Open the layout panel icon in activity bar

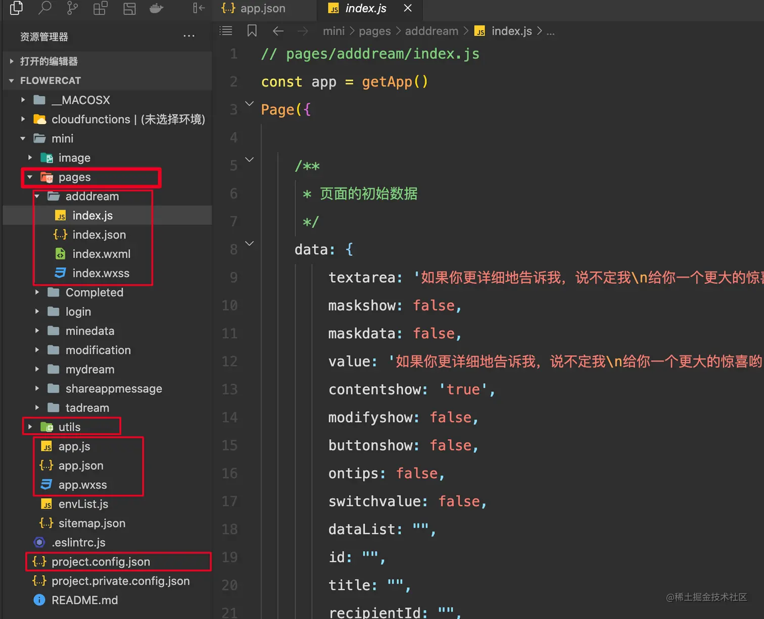coord(129,8)
